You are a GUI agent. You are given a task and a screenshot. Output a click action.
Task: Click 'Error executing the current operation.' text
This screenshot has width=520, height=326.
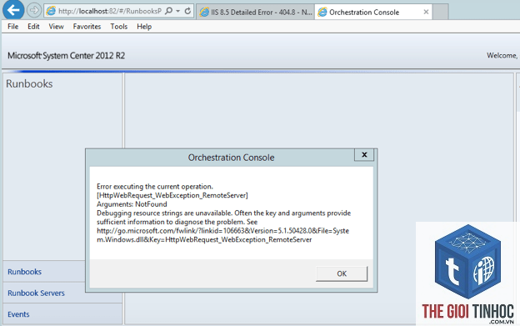[155, 187]
